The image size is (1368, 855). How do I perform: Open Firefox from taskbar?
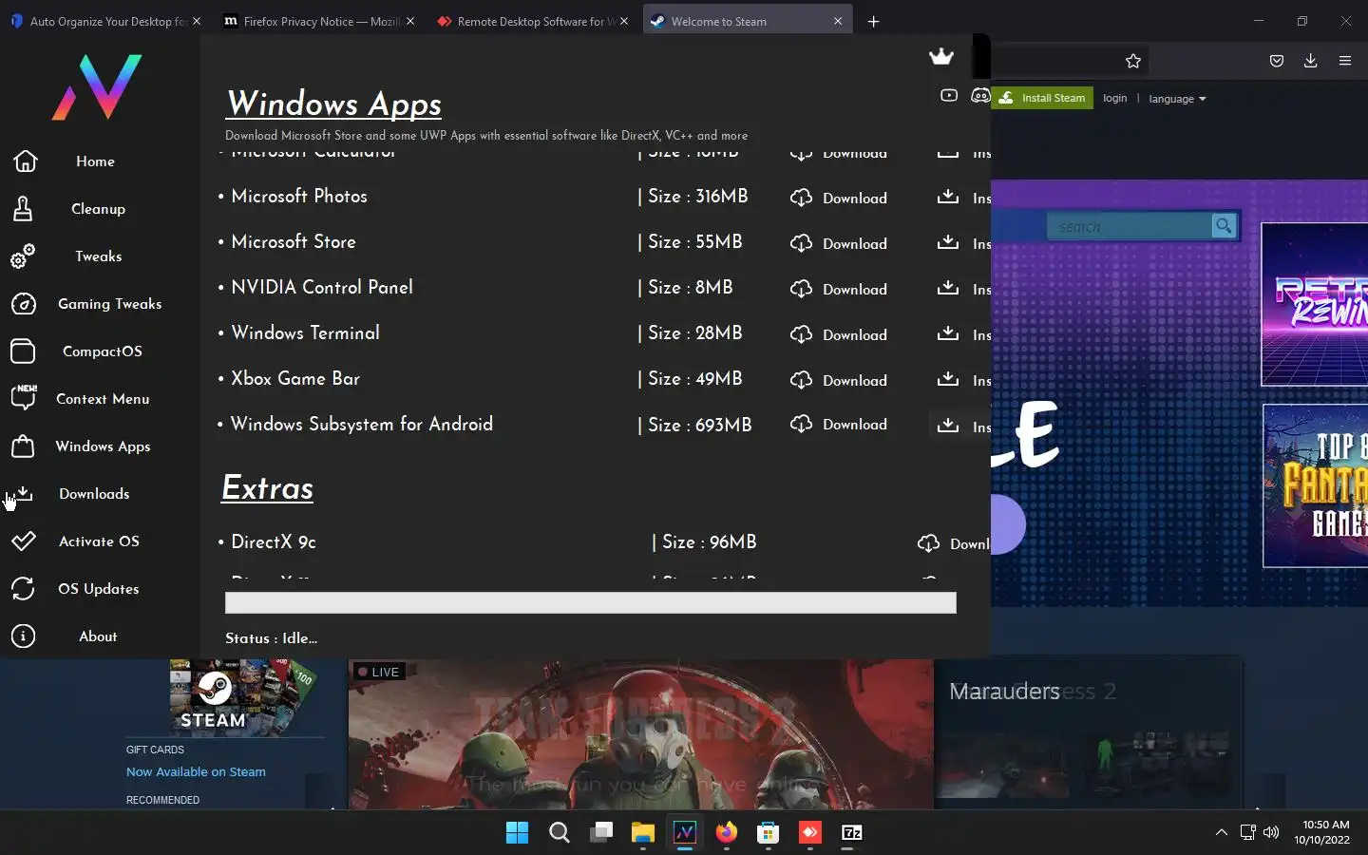(727, 833)
